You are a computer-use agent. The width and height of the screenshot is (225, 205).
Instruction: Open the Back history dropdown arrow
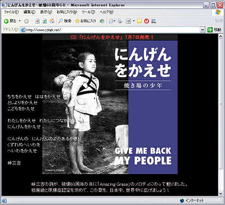tap(20, 21)
